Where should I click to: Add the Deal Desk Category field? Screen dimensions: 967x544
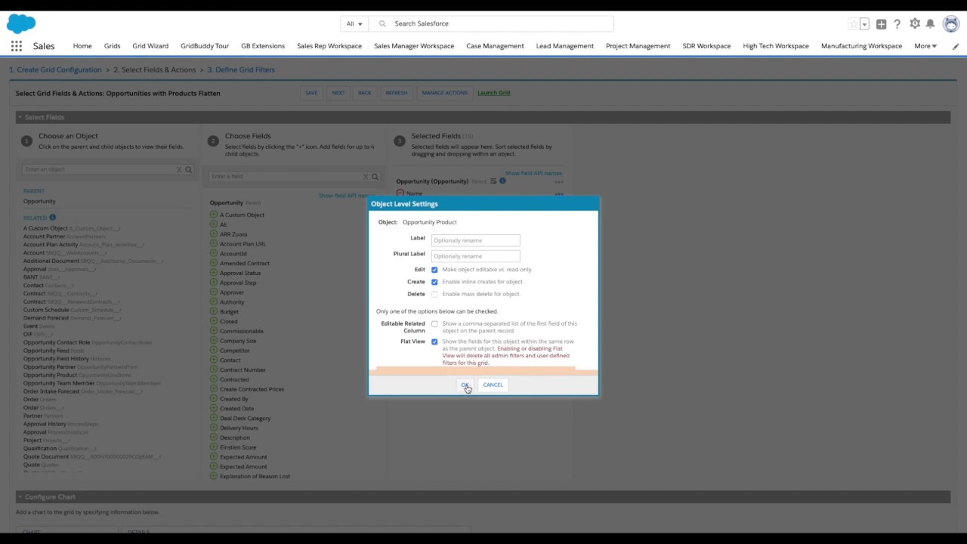214,418
